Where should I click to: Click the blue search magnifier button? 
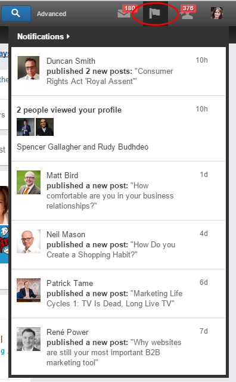pos(16,13)
